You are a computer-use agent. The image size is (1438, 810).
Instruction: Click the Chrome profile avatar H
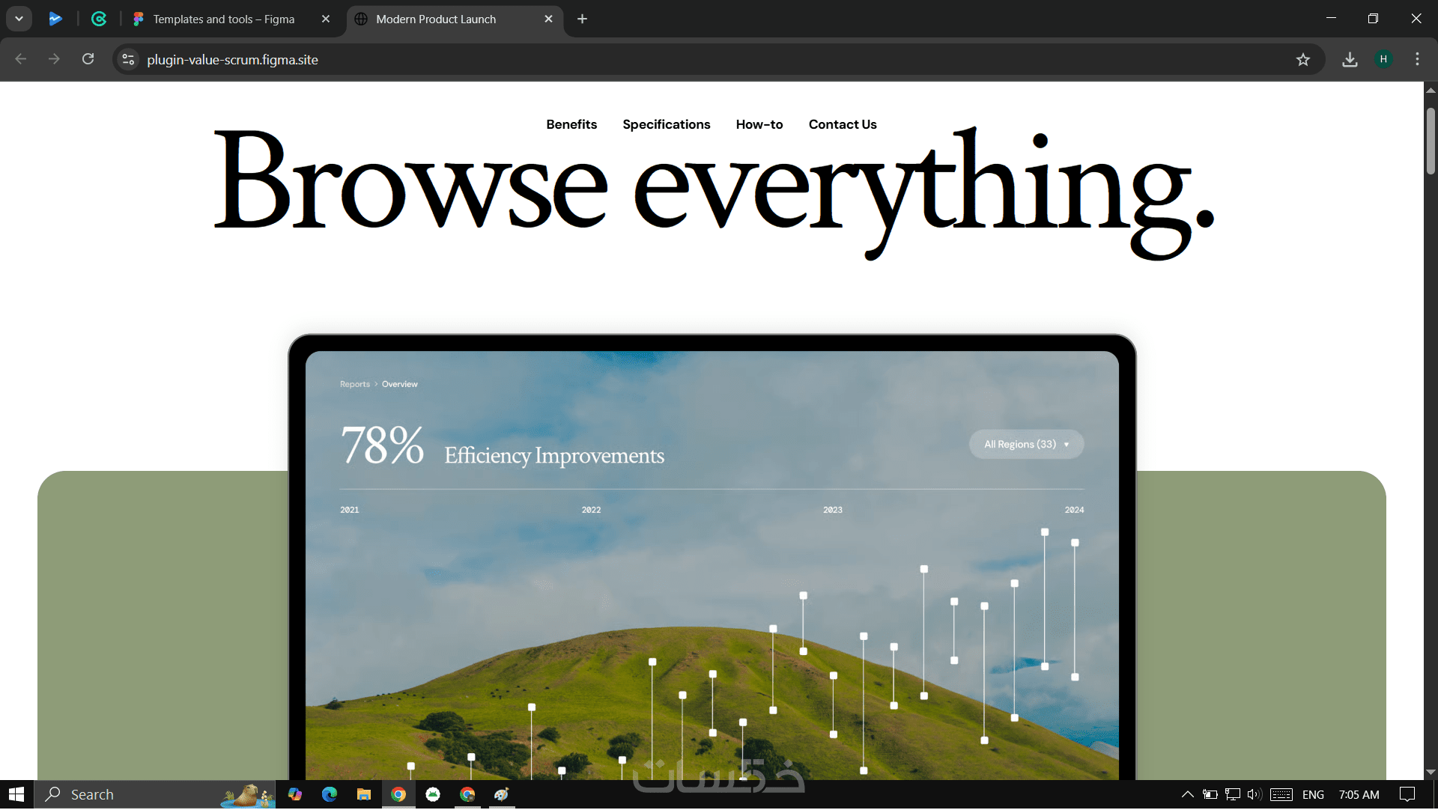tap(1383, 59)
